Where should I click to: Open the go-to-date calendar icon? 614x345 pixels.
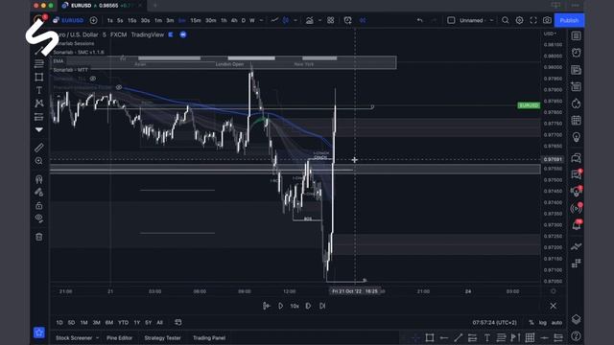tap(178, 323)
